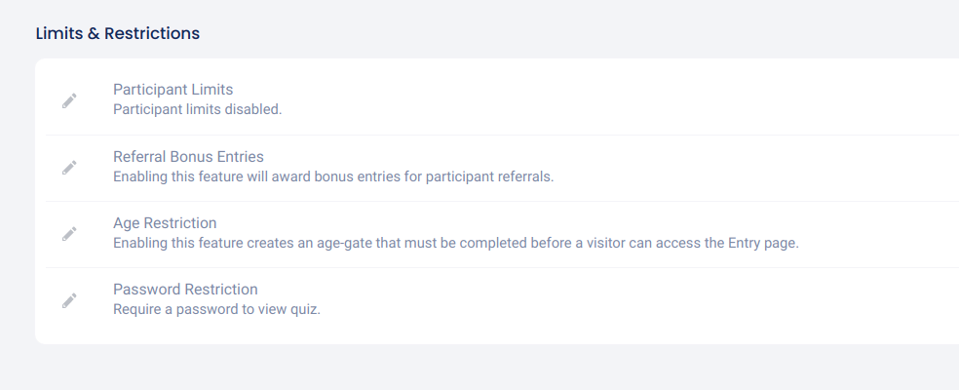Open the Participant Limits title
Viewport: 959px width, 390px height.
tap(173, 90)
